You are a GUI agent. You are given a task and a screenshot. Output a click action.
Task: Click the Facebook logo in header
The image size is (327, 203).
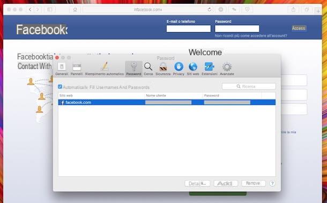click(x=42, y=29)
